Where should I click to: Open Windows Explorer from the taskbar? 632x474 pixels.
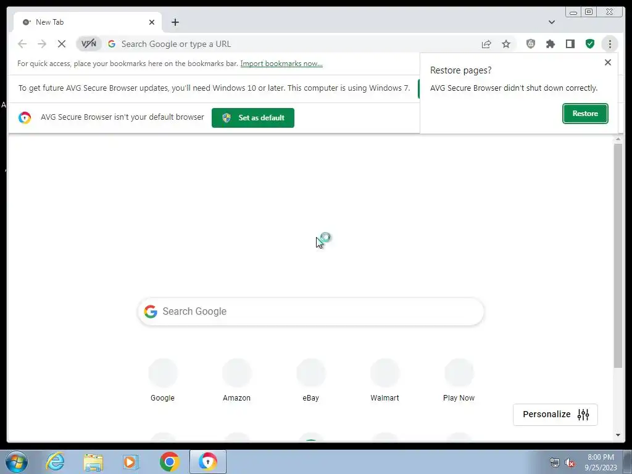[x=93, y=462]
